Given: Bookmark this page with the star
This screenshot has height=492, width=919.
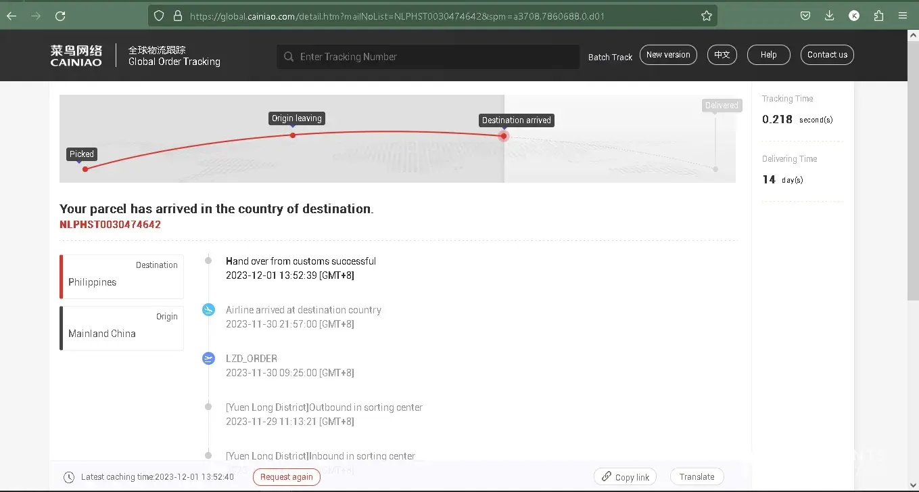Looking at the screenshot, I should 707,16.
